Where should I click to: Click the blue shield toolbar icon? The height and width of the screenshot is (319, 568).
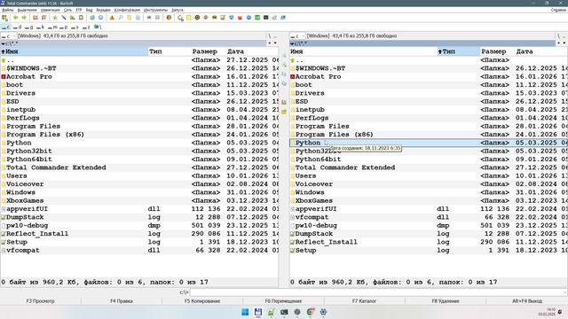click(231, 18)
